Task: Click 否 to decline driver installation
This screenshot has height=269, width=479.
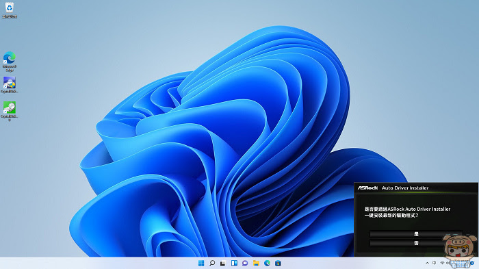Action: [416, 243]
